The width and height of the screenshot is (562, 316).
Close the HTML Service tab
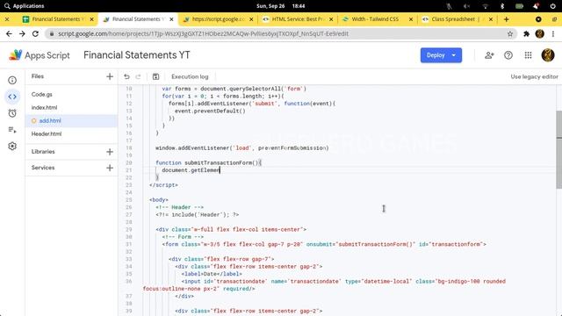[x=331, y=19]
